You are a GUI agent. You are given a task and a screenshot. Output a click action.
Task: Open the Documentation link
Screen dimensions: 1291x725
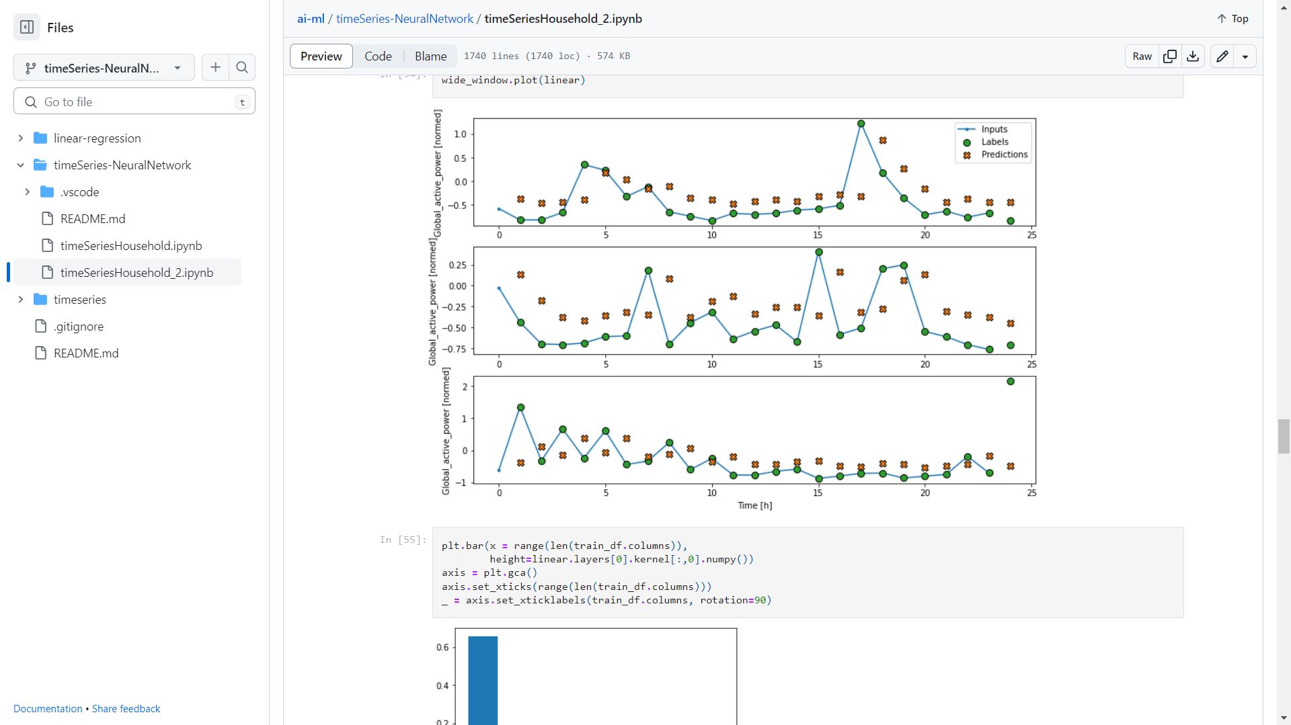(x=48, y=709)
